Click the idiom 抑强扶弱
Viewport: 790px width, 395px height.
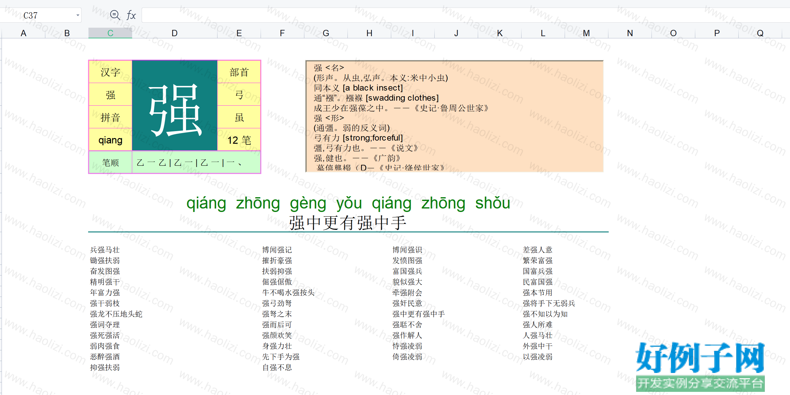pyautogui.click(x=105, y=367)
